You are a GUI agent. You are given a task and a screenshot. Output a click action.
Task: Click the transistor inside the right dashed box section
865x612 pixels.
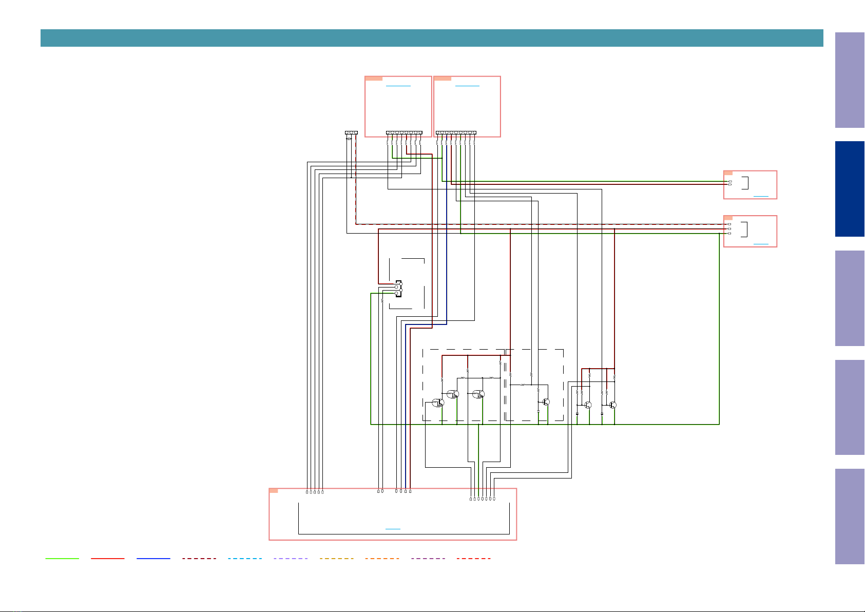546,402
